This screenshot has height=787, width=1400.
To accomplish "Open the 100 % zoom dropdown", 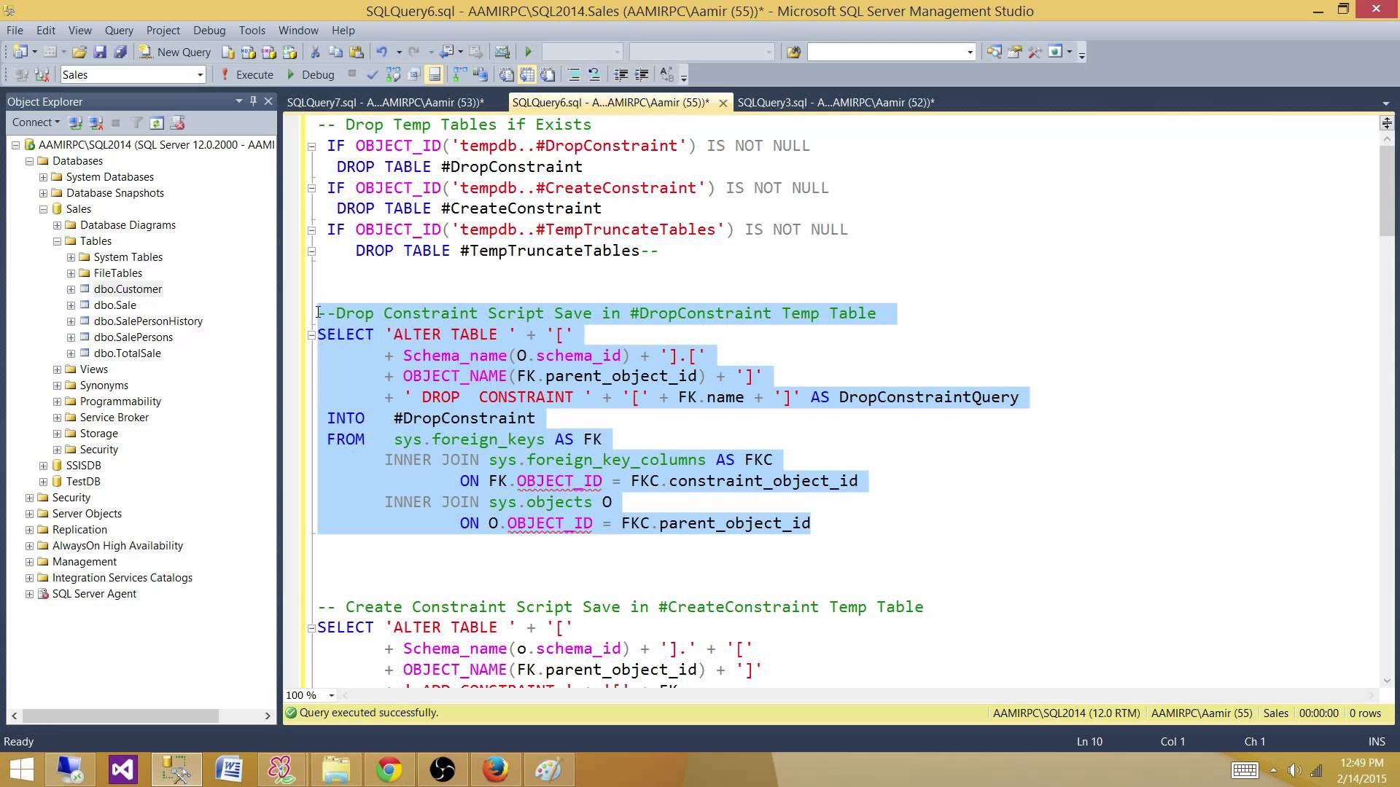I will coord(331,695).
